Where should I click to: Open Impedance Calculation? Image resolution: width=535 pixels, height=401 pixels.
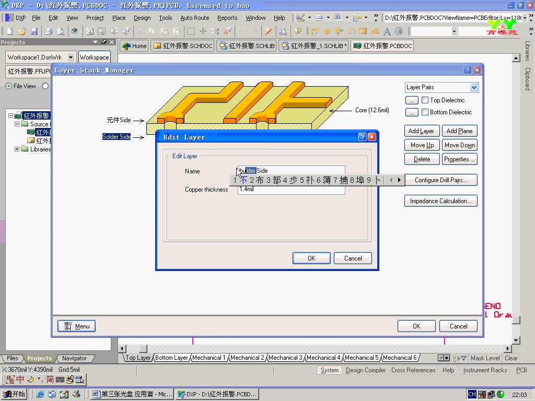[440, 201]
